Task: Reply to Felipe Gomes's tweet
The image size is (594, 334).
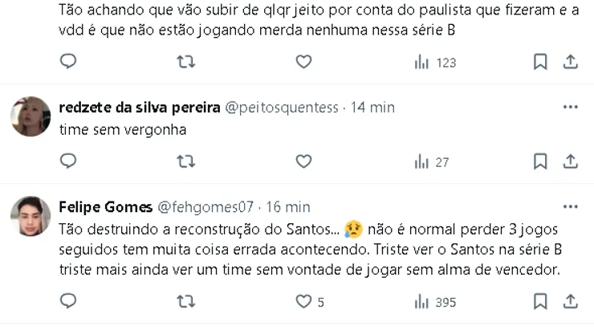Action: 69,302
